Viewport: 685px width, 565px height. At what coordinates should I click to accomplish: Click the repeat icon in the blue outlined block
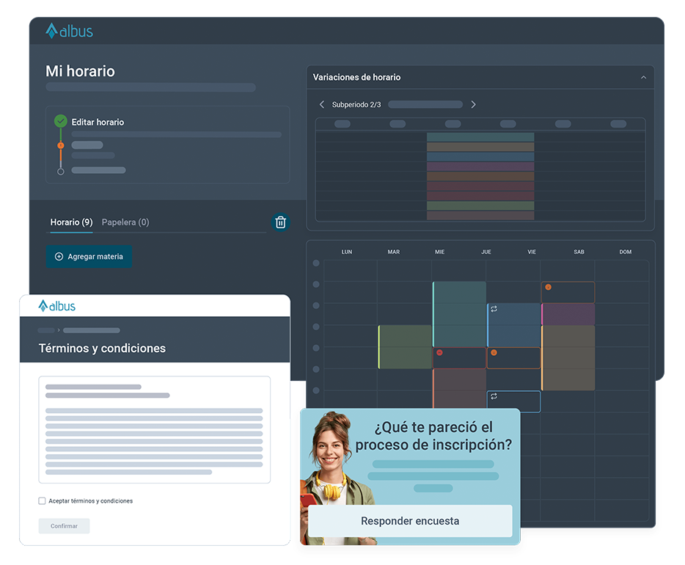tap(494, 396)
